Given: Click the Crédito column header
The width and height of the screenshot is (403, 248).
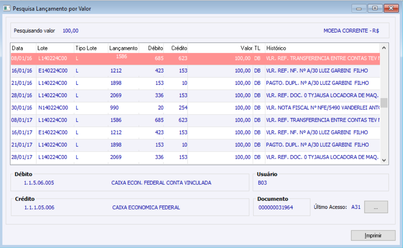Looking at the screenshot, I should point(176,48).
